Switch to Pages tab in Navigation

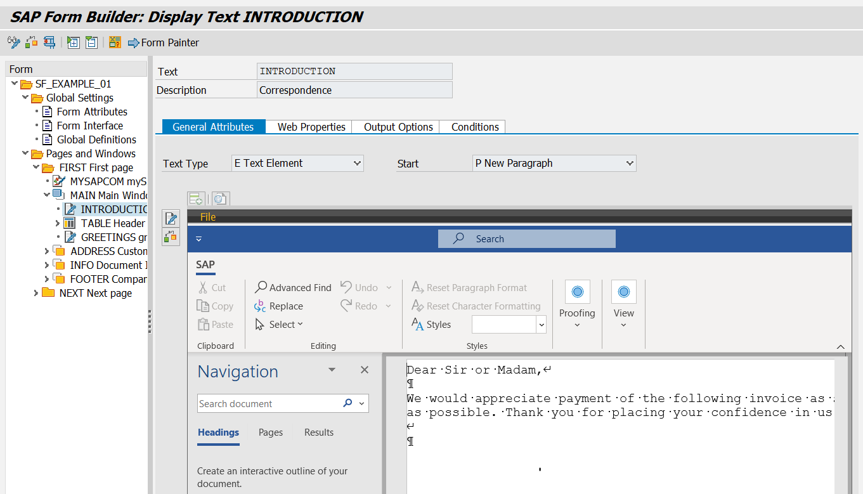click(271, 432)
